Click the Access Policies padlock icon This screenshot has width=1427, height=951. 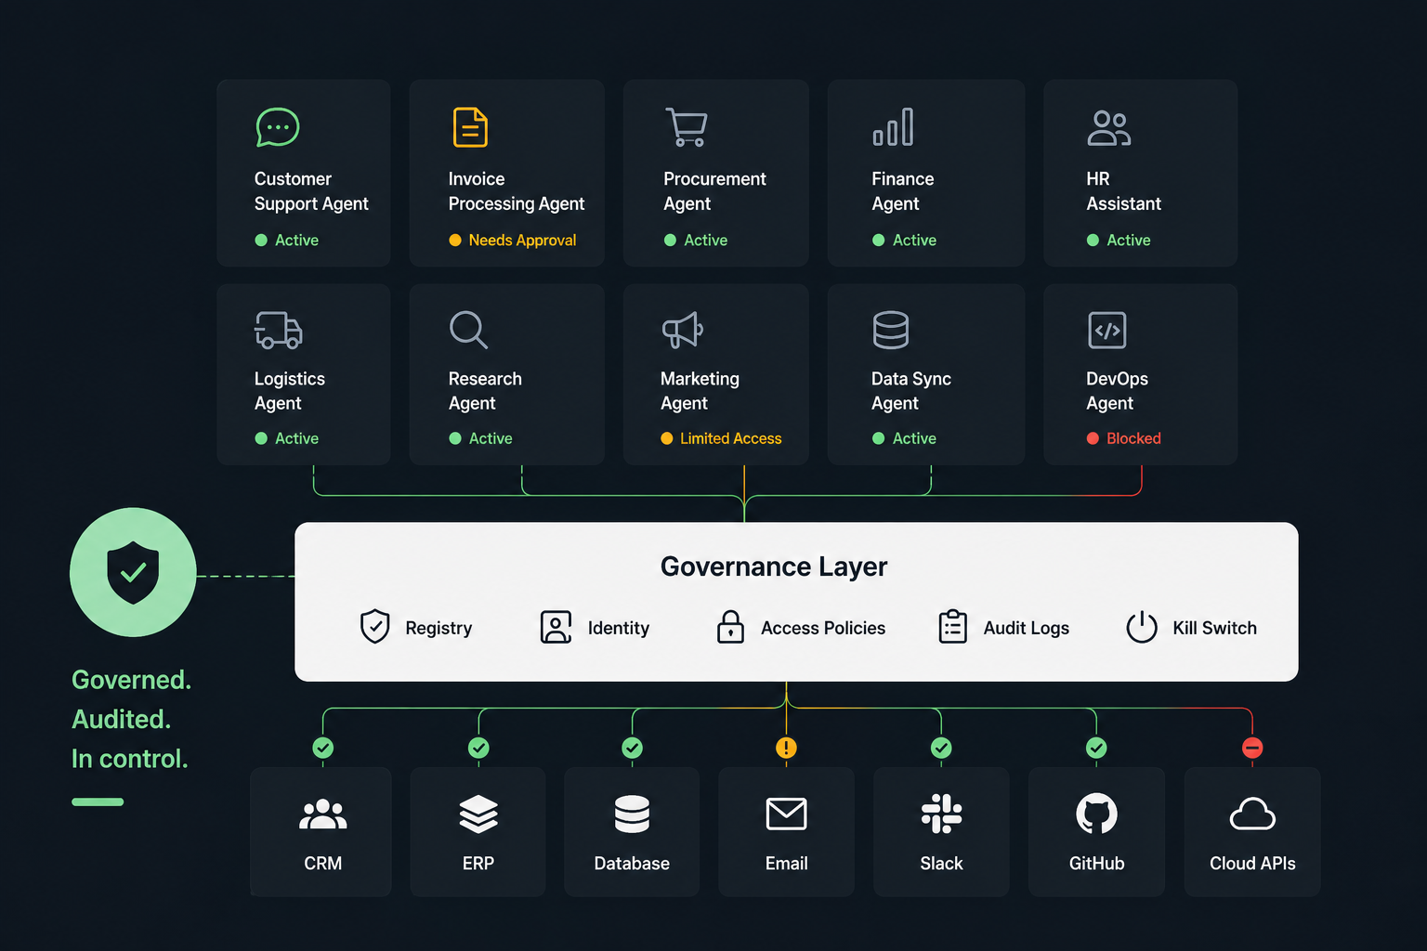pyautogui.click(x=730, y=627)
